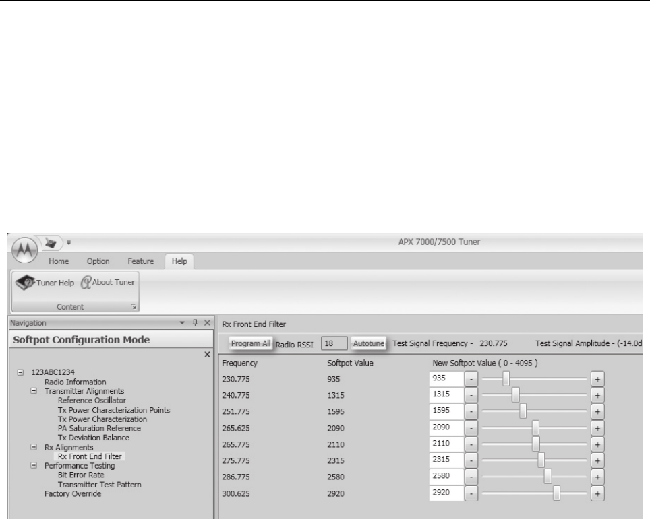Screen dimensions: 650x519
Task: Click the Frequency column header
Action: coord(239,363)
